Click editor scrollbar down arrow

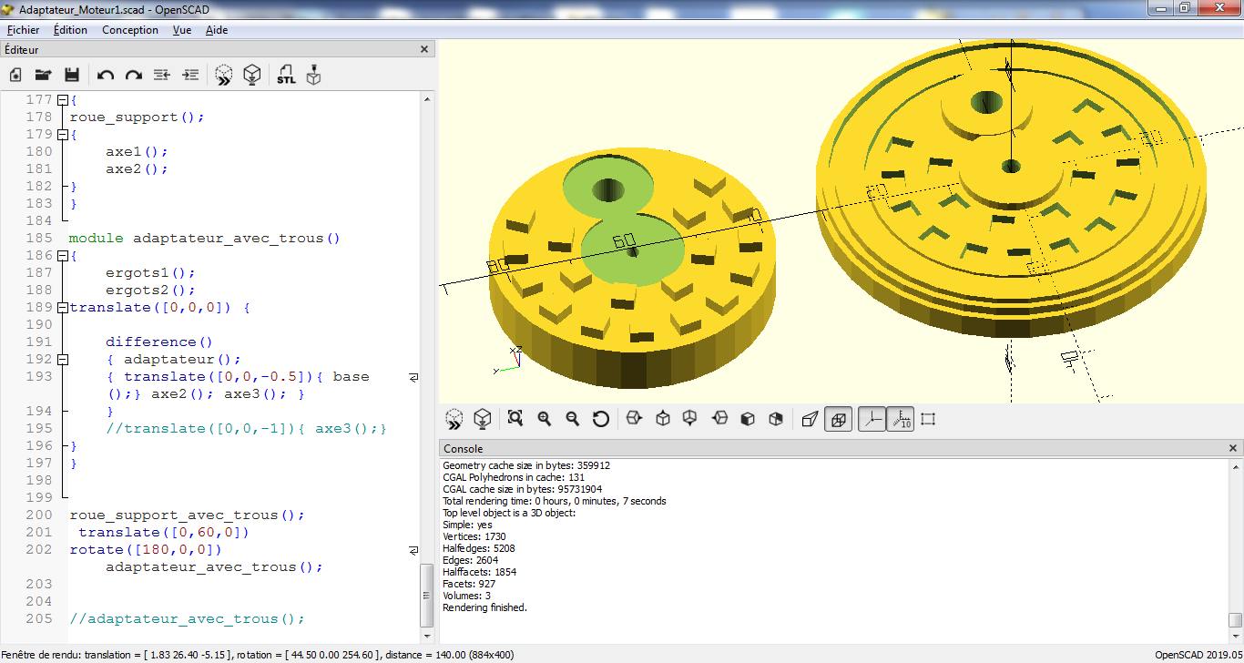[427, 635]
